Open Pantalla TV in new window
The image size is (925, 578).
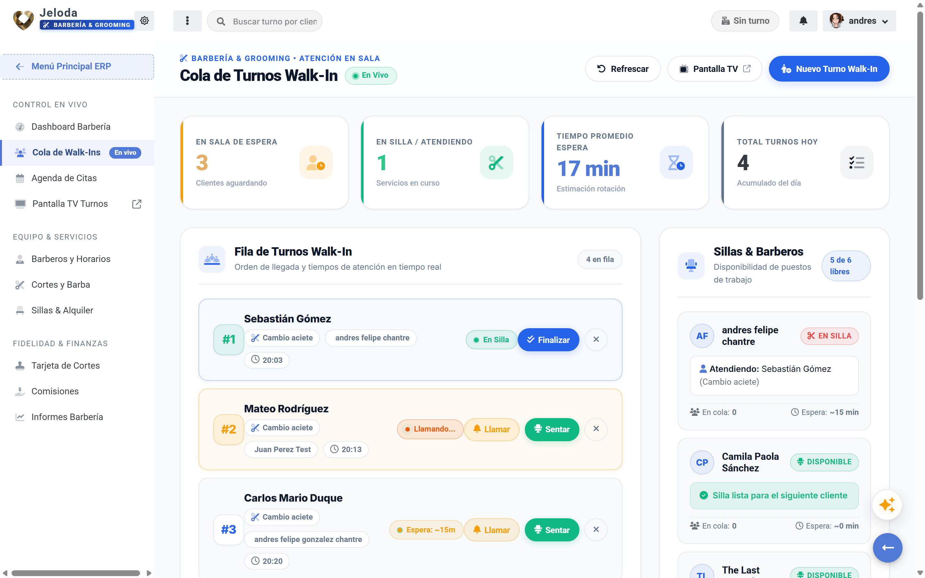(714, 69)
